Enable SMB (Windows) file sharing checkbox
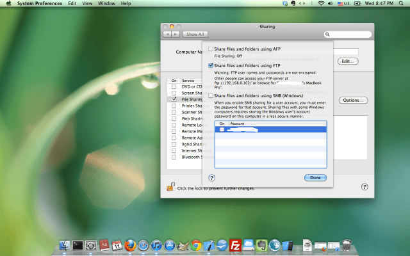This screenshot has width=410, height=256. click(211, 95)
